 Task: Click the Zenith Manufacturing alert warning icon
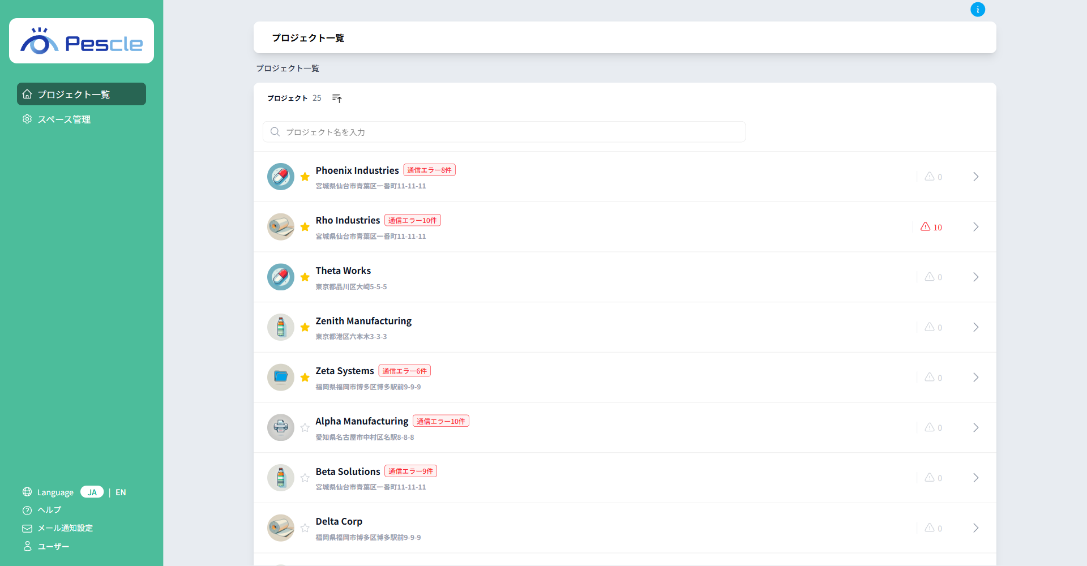[930, 327]
